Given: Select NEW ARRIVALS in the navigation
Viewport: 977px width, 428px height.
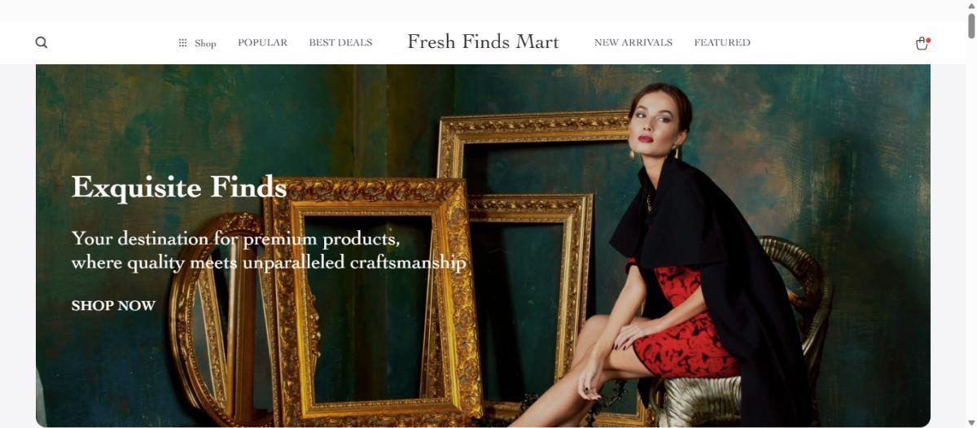Looking at the screenshot, I should [633, 42].
